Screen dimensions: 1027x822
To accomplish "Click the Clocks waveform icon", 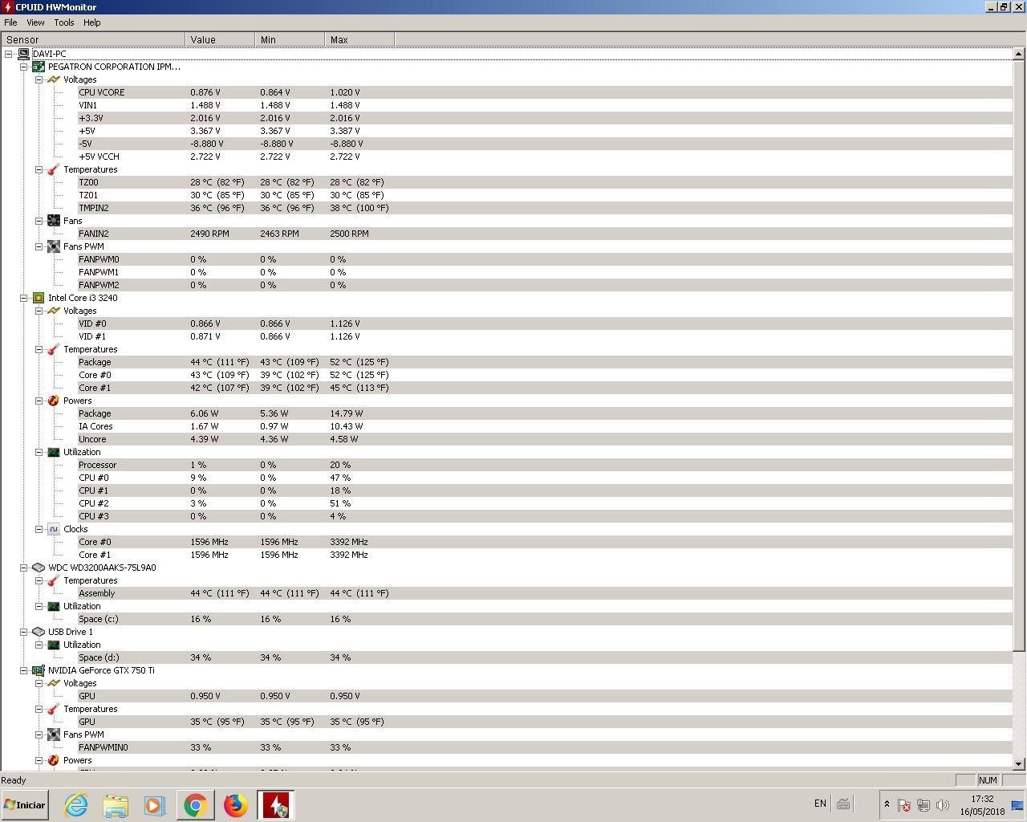I will click(x=54, y=529).
